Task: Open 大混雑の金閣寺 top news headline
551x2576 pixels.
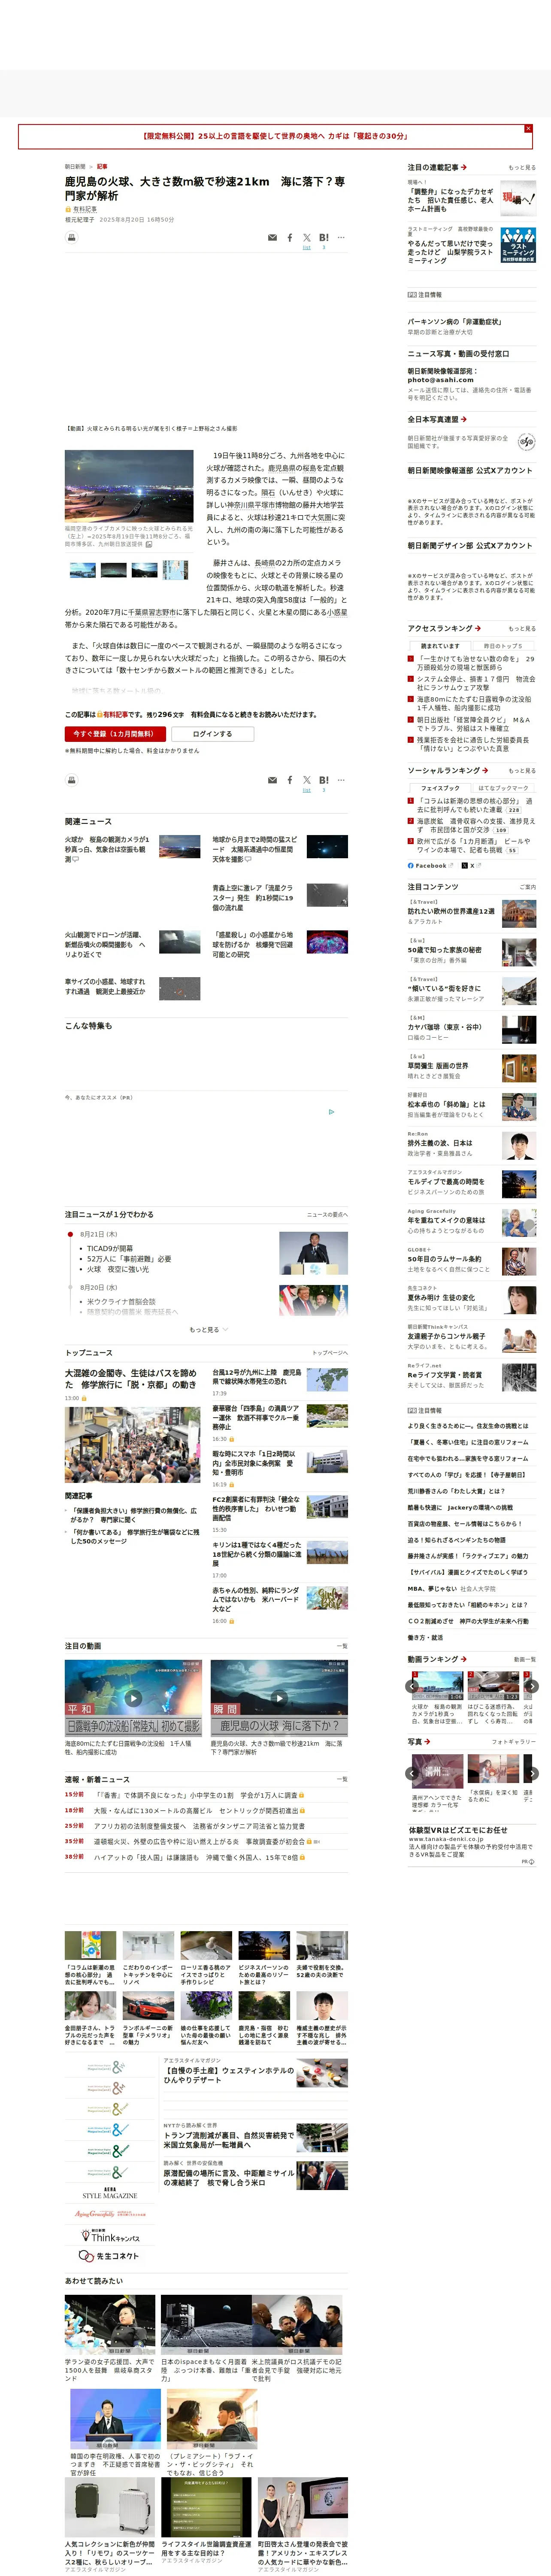Action: (x=131, y=1379)
